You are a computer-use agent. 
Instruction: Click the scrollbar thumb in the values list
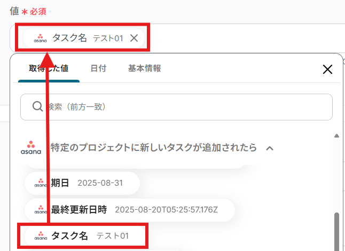(x=336, y=230)
